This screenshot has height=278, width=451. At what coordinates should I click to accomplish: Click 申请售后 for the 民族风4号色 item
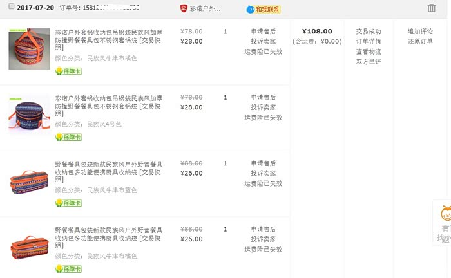click(x=263, y=97)
